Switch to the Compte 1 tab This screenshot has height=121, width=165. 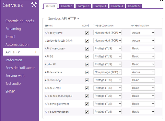67,6
